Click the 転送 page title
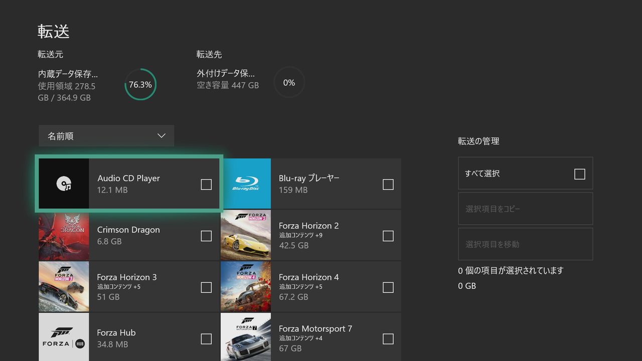Image resolution: width=642 pixels, height=361 pixels. tap(54, 32)
